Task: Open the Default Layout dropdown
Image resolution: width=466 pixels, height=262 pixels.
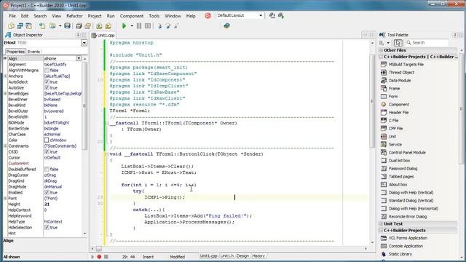Action: tap(261, 15)
